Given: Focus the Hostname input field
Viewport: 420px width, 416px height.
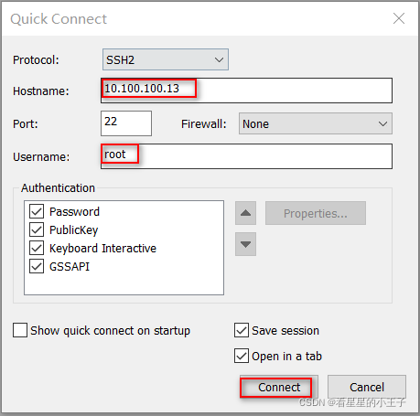Looking at the screenshot, I should [x=246, y=91].
